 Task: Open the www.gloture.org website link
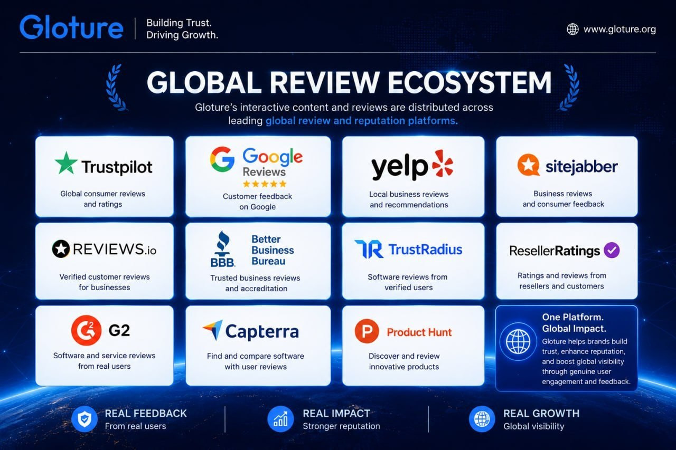[619, 29]
